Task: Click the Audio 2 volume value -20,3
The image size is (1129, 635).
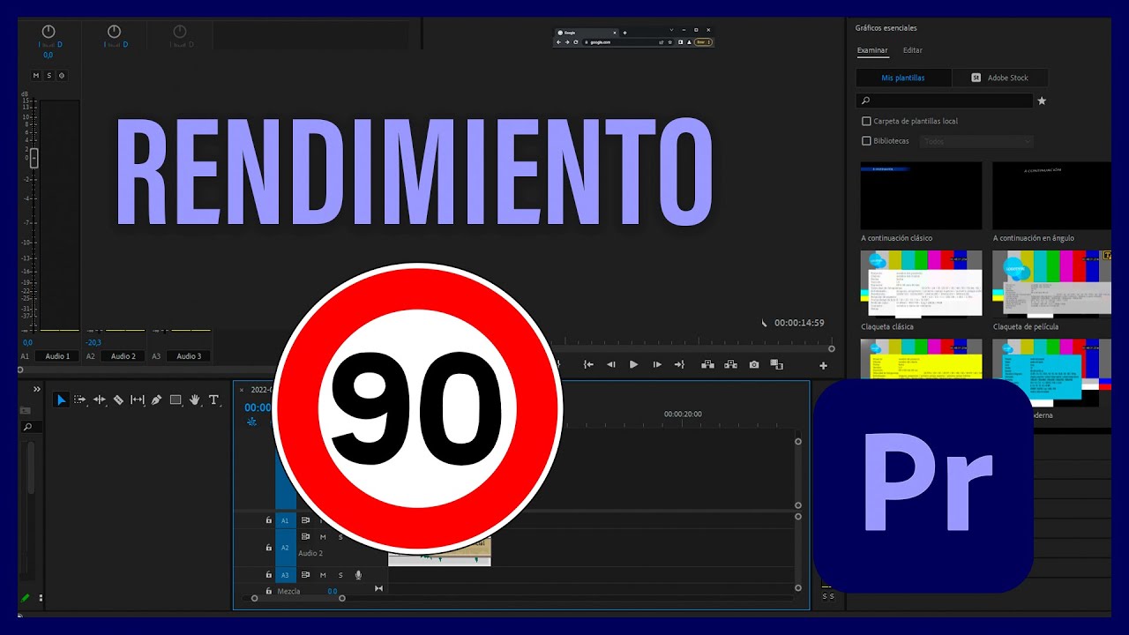Action: point(93,342)
